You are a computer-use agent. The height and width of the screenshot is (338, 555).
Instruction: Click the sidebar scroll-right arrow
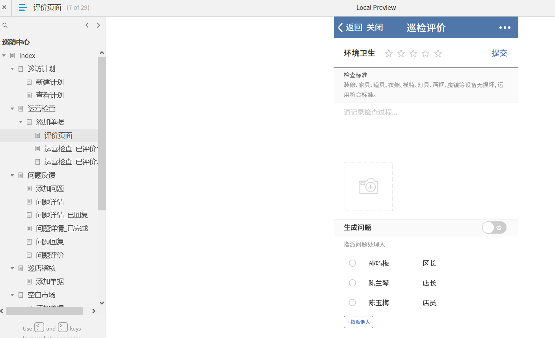94,311
